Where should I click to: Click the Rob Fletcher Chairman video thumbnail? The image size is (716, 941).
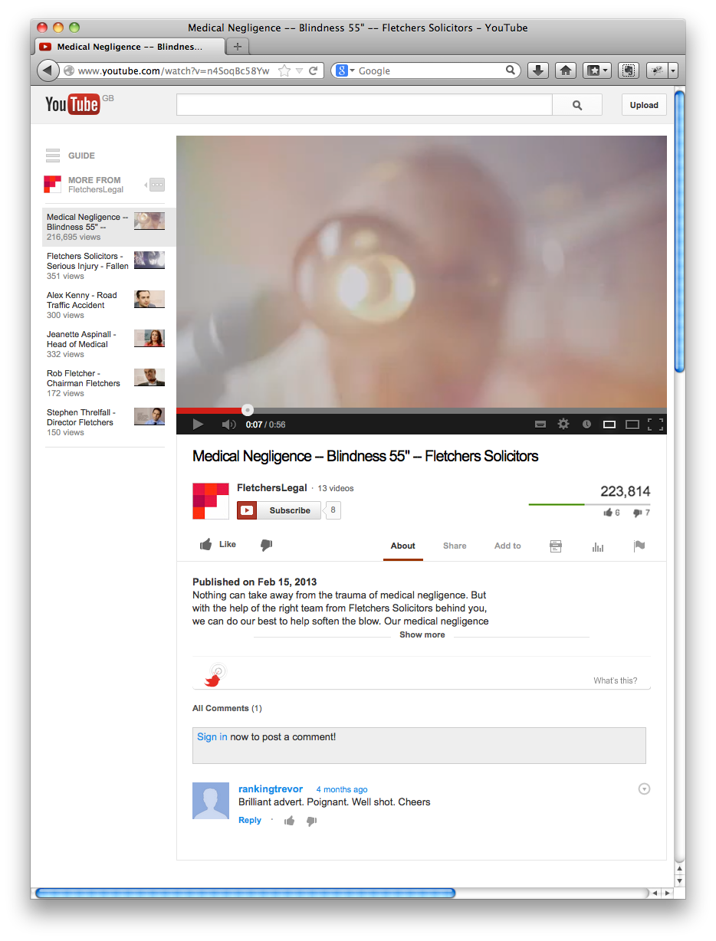click(x=149, y=377)
